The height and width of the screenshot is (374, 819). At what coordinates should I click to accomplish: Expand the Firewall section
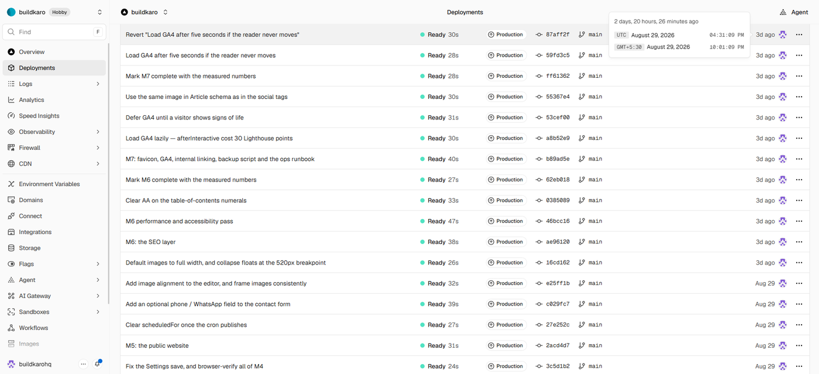[98, 148]
